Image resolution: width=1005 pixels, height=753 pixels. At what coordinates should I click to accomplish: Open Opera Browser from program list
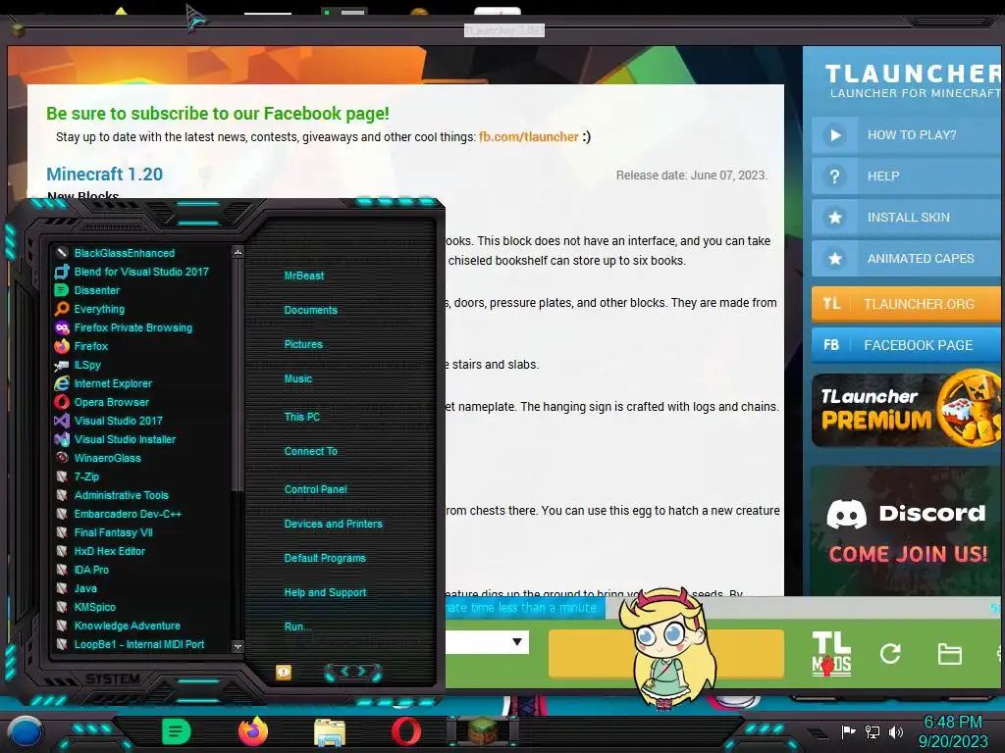point(102,402)
